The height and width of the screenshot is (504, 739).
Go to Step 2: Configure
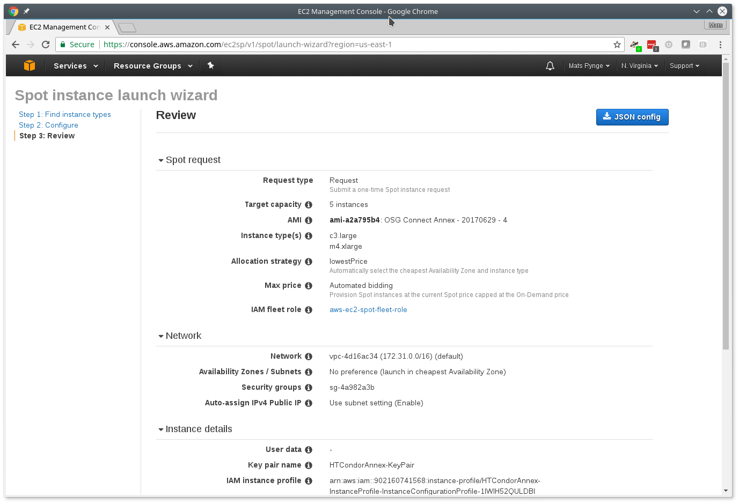(48, 125)
